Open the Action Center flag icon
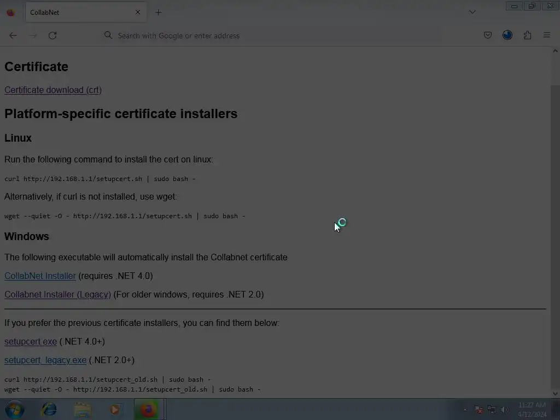This screenshot has width=560, height=420. point(478,410)
